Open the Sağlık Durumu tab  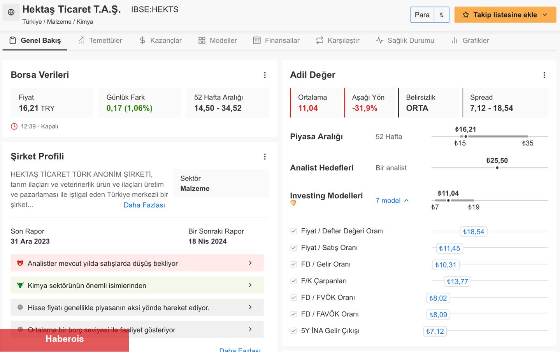click(405, 40)
